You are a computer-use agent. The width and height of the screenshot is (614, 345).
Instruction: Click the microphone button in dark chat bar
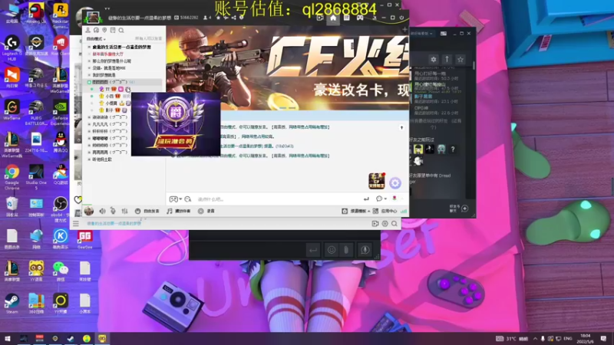365,250
